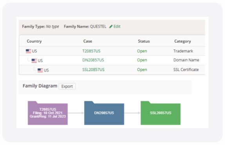Select the blue DN20857US folder node
Viewport: 225px width, 145px height.
click(104, 113)
